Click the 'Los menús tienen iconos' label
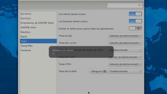 coord(72,14)
